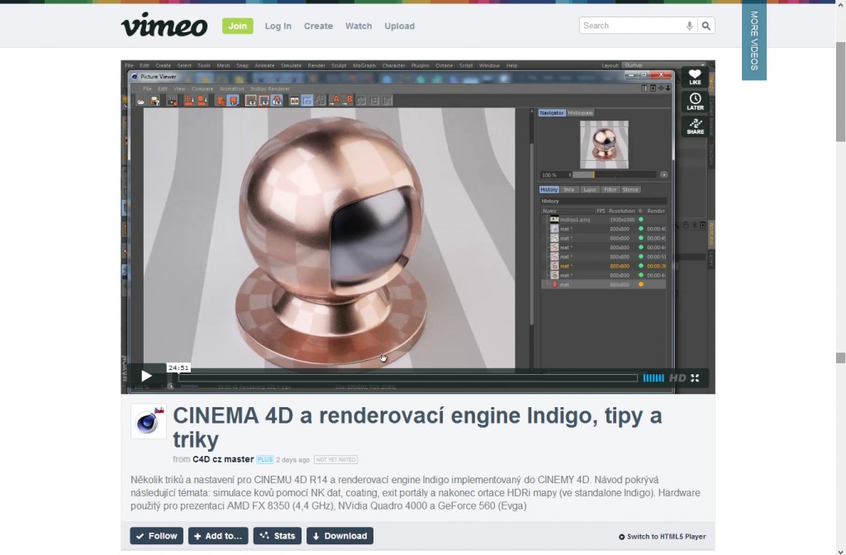Enter fullscreen with the expand icon

click(695, 378)
